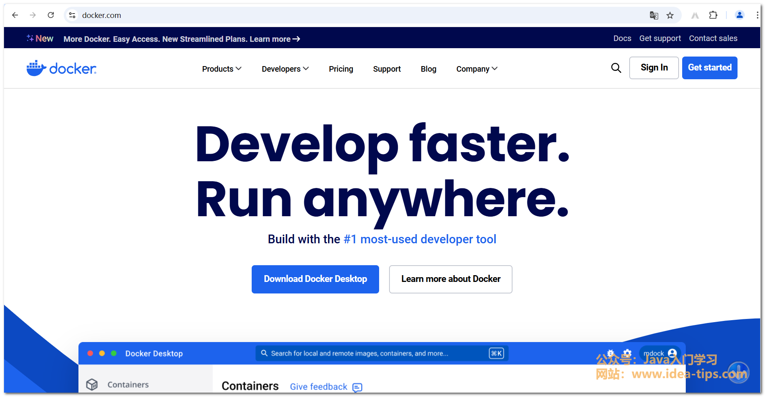Click the Containers page heading
The height and width of the screenshot is (397, 765).
tap(250, 386)
